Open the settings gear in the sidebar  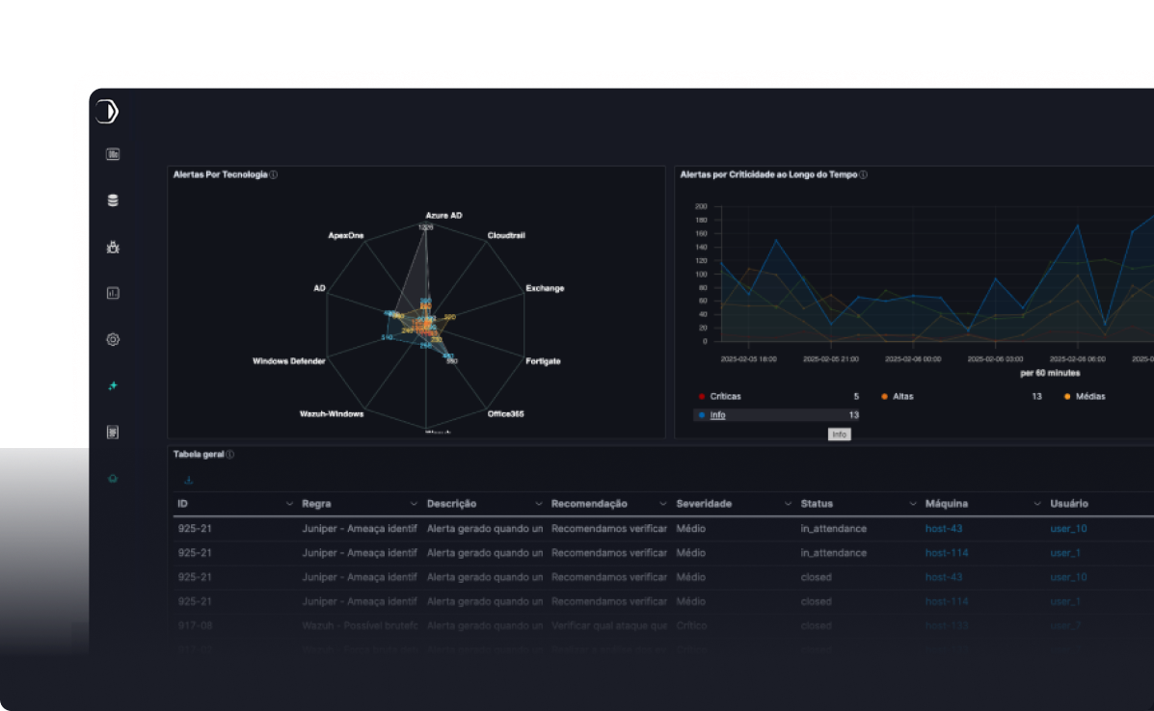pyautogui.click(x=113, y=339)
